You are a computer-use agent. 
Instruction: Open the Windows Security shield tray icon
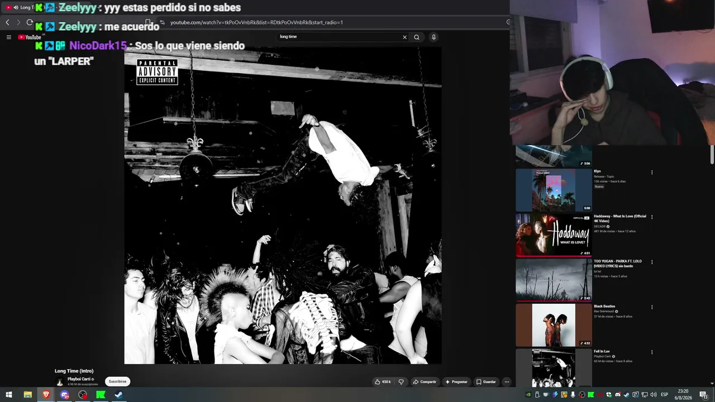pos(609,395)
